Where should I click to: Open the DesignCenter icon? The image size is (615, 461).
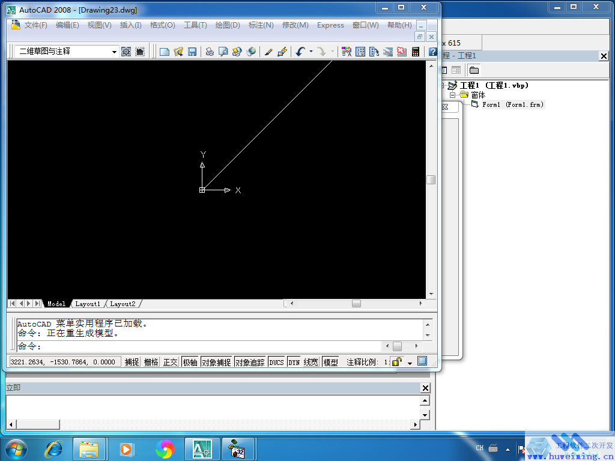(360, 52)
